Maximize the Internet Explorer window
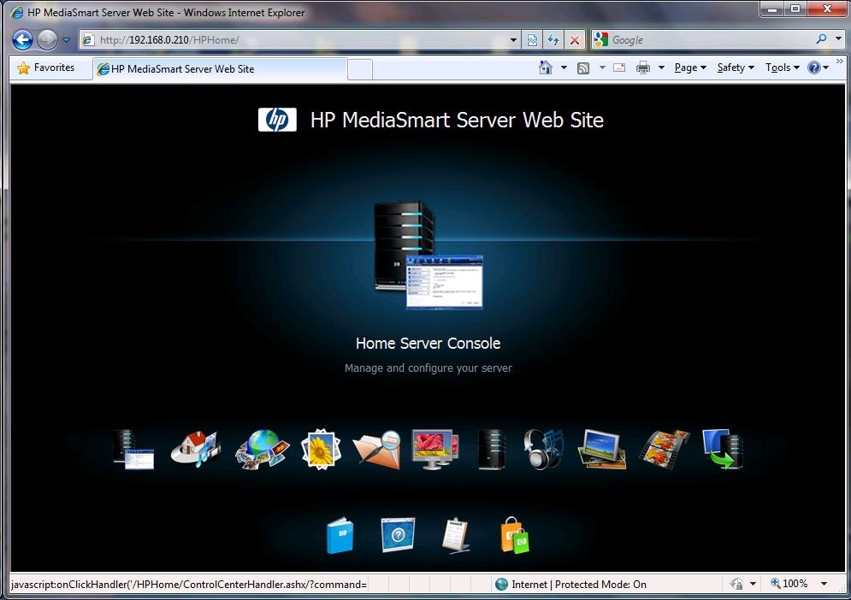 795,9
